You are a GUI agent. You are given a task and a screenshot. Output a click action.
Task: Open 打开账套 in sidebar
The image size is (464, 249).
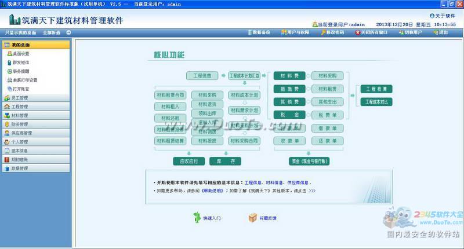(19, 89)
